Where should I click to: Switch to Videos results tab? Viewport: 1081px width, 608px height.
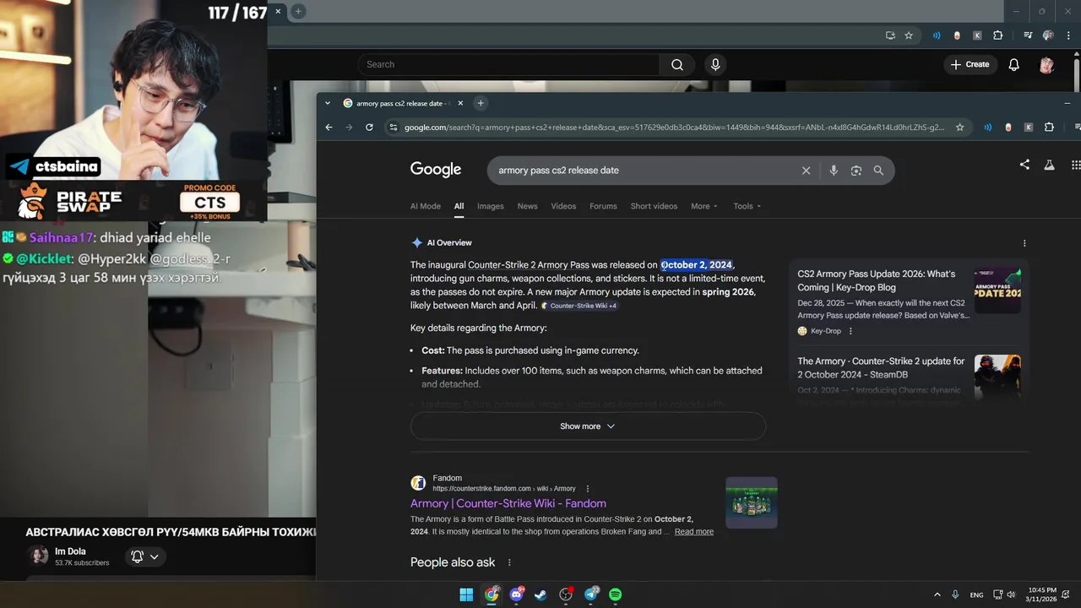click(563, 206)
